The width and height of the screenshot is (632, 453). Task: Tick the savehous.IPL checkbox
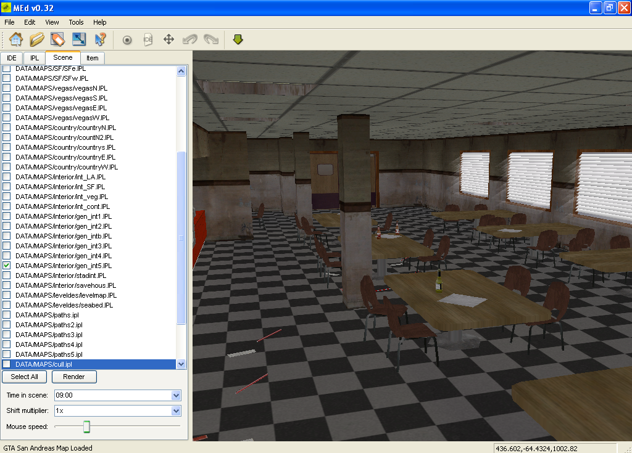(x=6, y=285)
